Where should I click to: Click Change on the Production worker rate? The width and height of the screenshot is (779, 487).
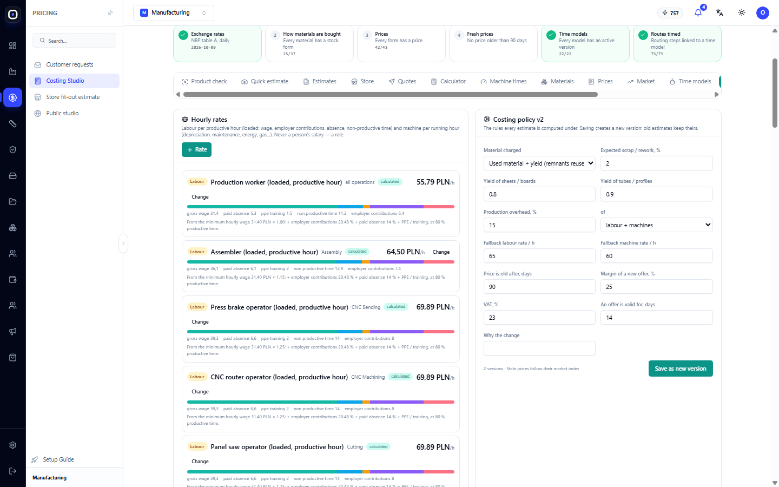200,197
